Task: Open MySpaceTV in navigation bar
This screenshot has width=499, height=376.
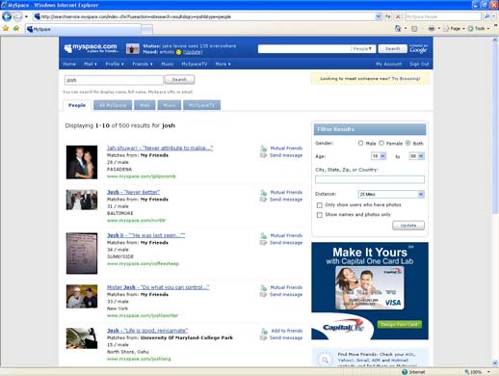Action: tap(195, 64)
